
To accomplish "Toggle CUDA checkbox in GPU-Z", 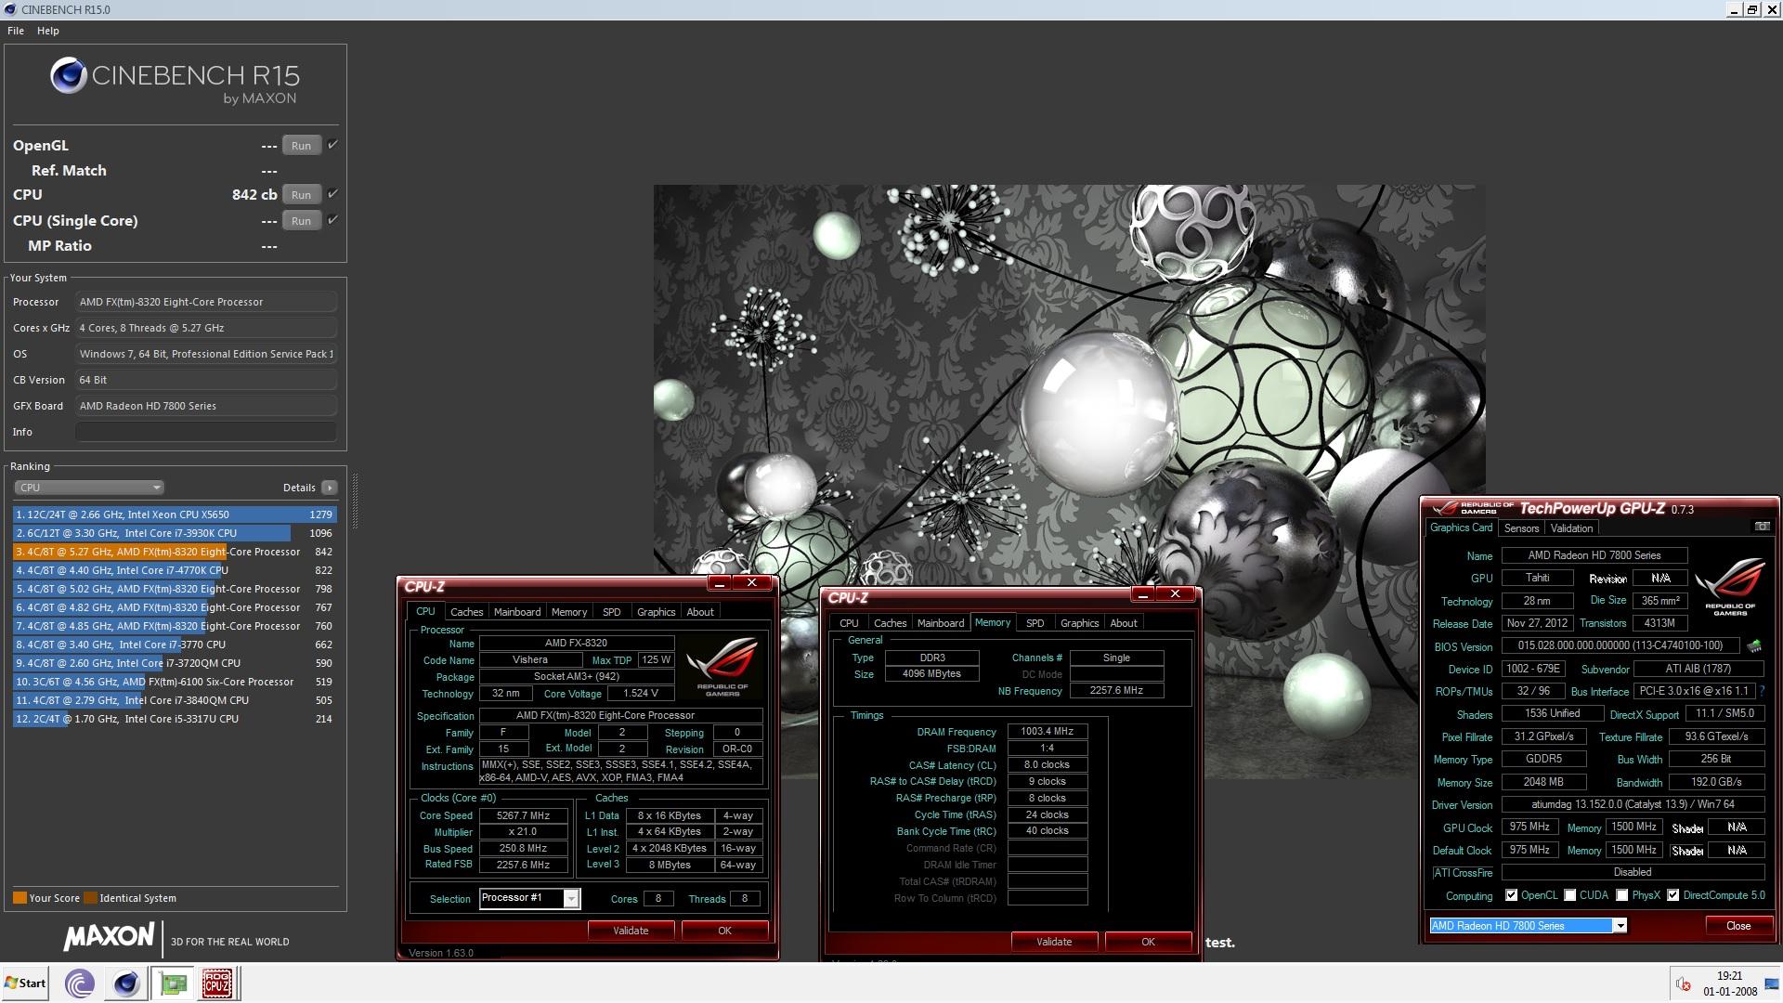I will coord(1569,896).
